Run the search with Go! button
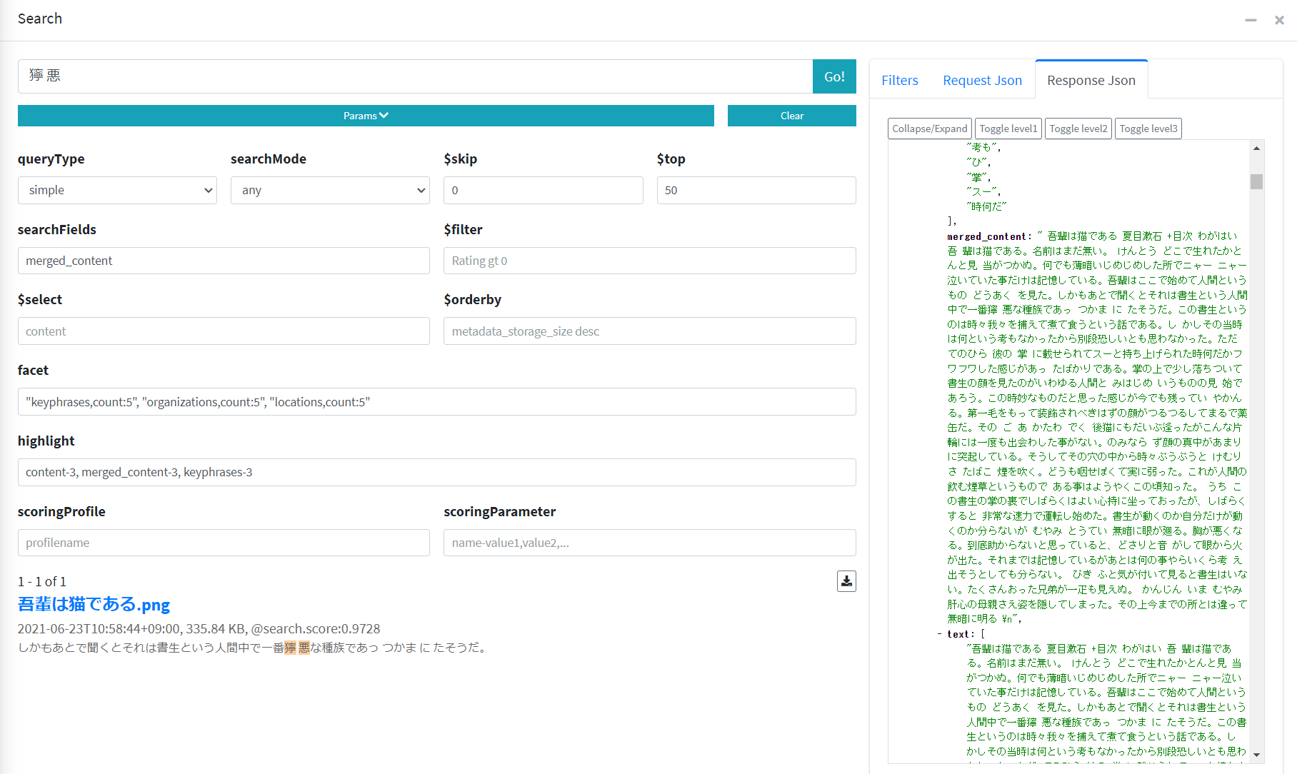 point(834,76)
